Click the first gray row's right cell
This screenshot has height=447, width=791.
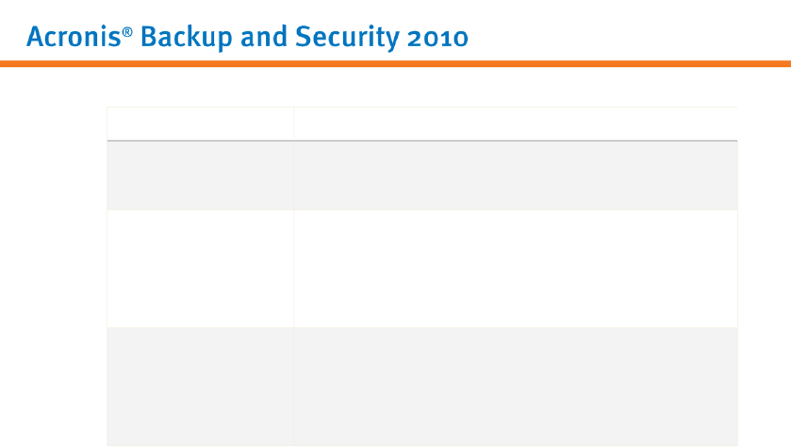pos(515,175)
